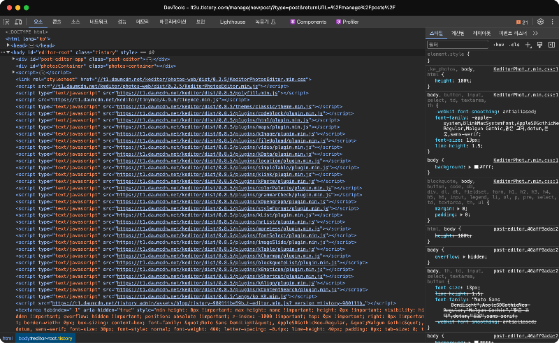Expand the padding shorthand property triangle
The image size is (559, 343).
tap(461, 214)
